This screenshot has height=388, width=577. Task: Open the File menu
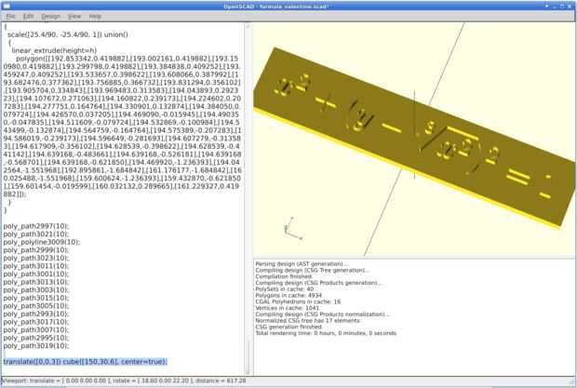pos(10,16)
